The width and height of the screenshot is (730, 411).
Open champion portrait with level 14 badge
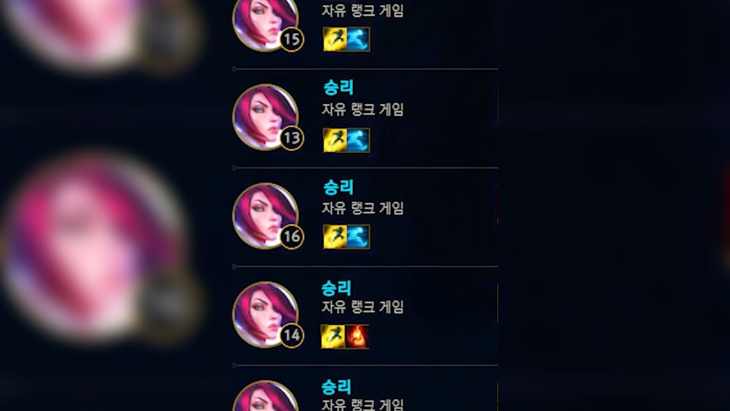point(265,314)
